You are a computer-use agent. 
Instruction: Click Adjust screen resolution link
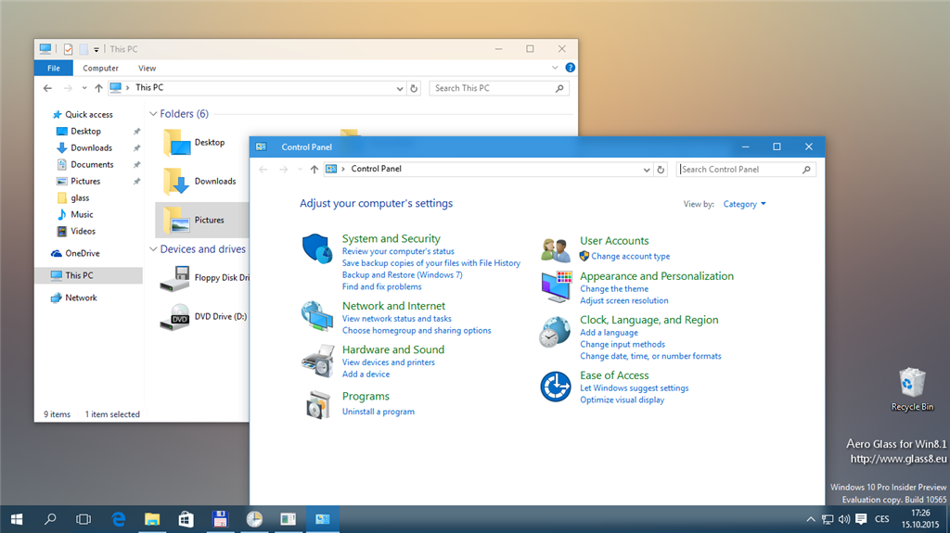click(x=624, y=300)
